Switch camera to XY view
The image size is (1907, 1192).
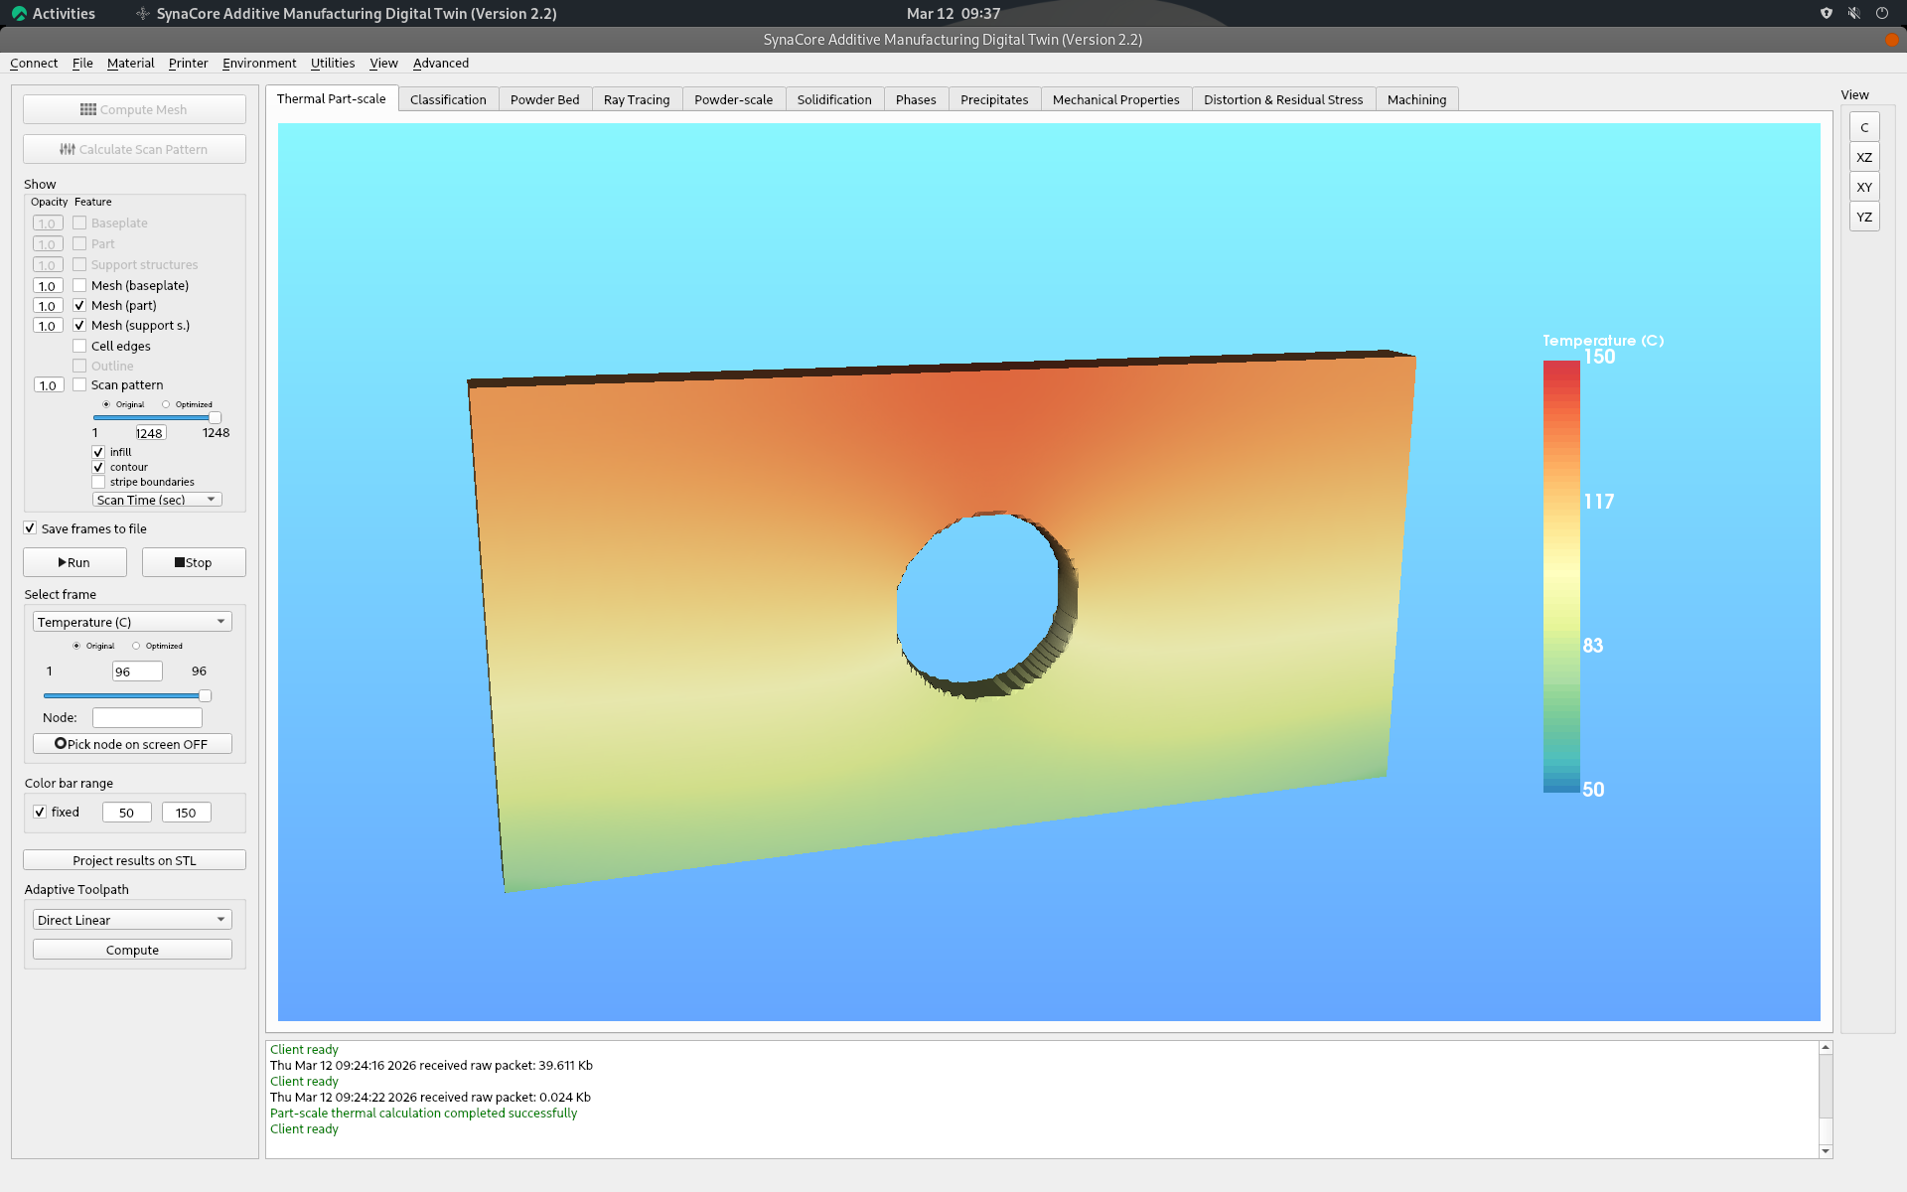(x=1864, y=187)
